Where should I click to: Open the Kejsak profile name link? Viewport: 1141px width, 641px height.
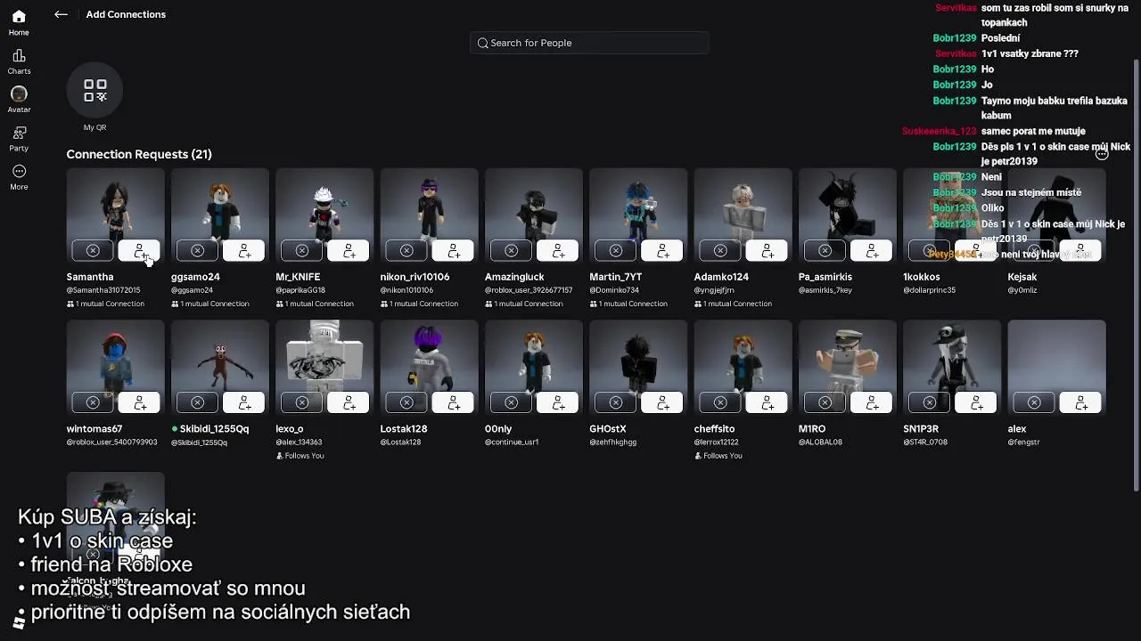(x=1022, y=277)
